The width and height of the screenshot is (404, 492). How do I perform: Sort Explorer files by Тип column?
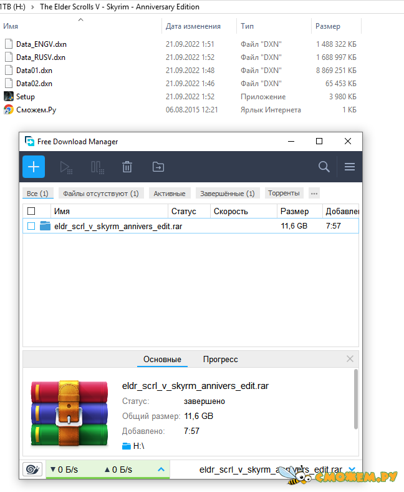pos(274,26)
